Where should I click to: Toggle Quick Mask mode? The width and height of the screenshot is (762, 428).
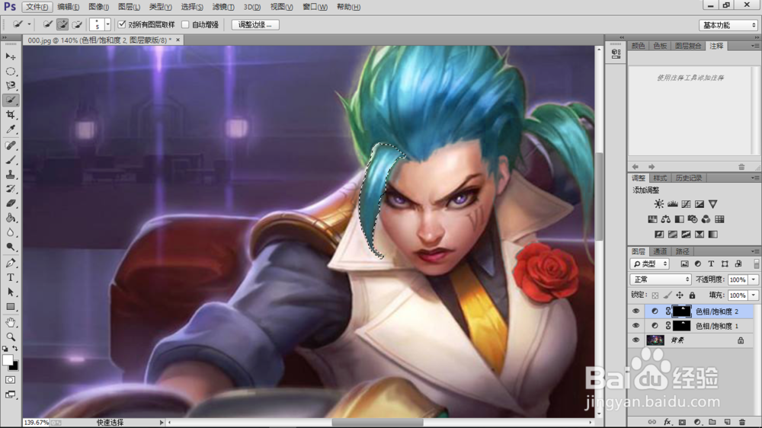pyautogui.click(x=10, y=380)
